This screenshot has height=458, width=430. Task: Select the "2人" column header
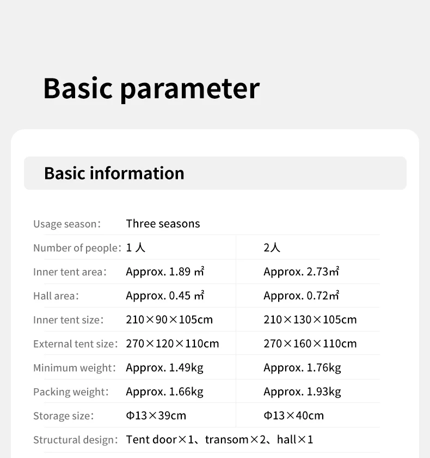click(x=272, y=248)
